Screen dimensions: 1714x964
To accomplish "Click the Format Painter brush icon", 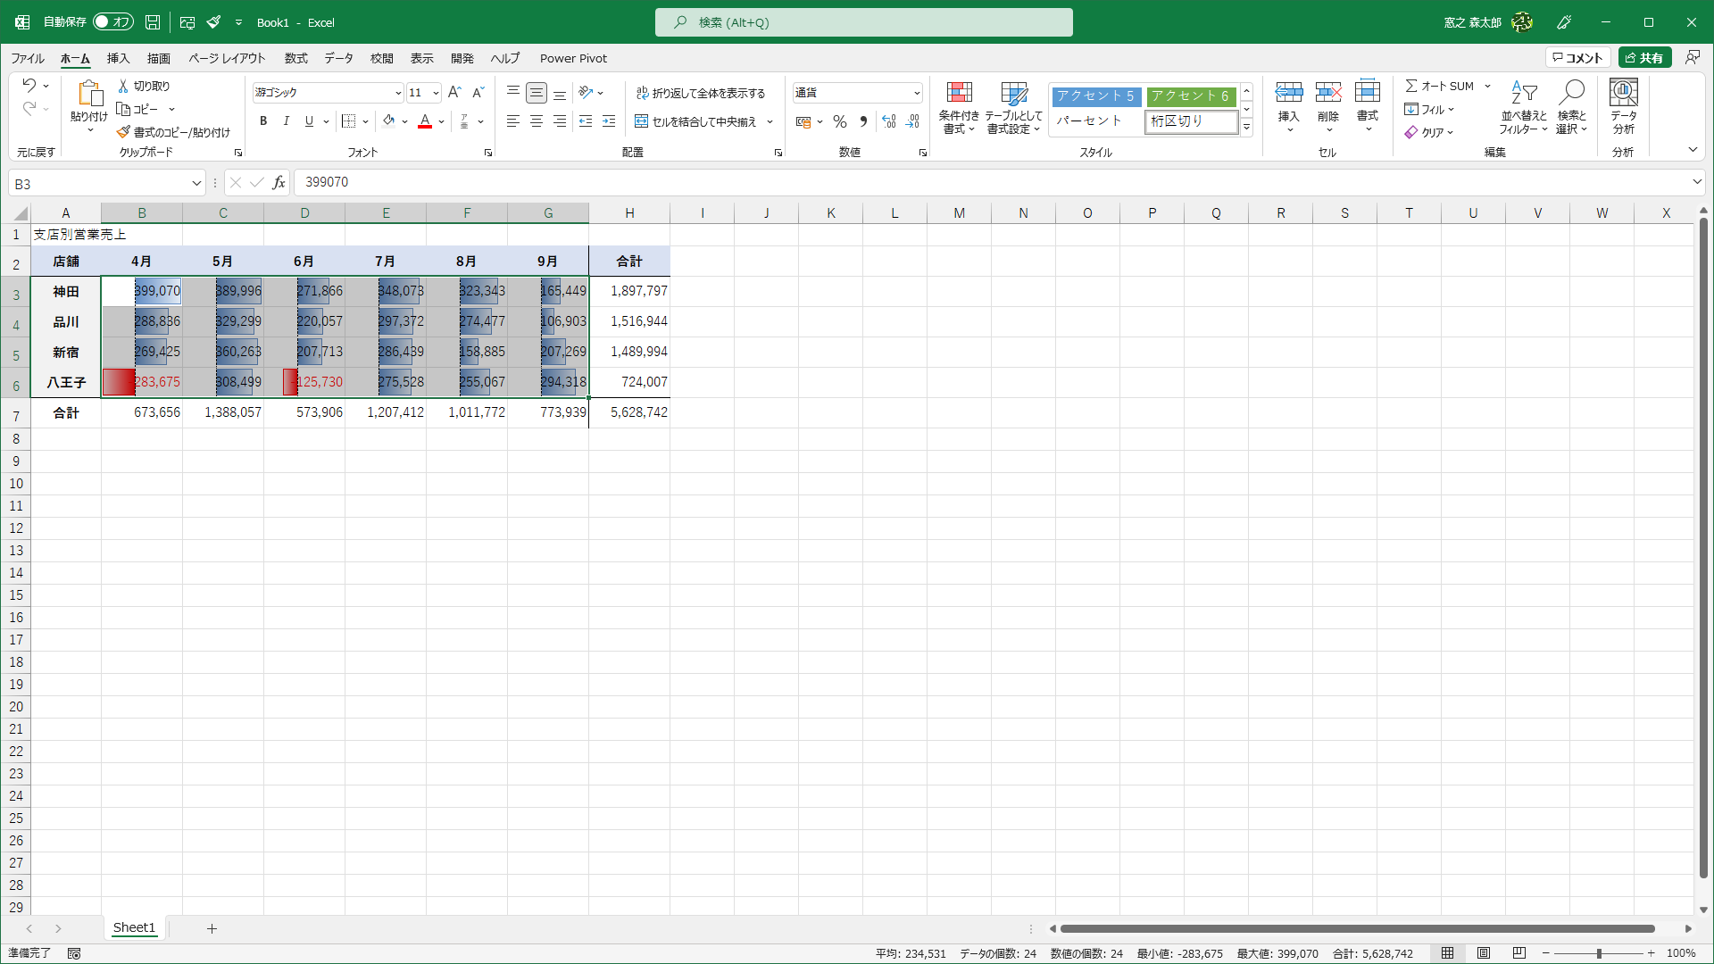I will point(124,132).
